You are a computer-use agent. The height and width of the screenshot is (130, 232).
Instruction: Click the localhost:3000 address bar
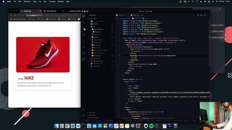pos(53,15)
